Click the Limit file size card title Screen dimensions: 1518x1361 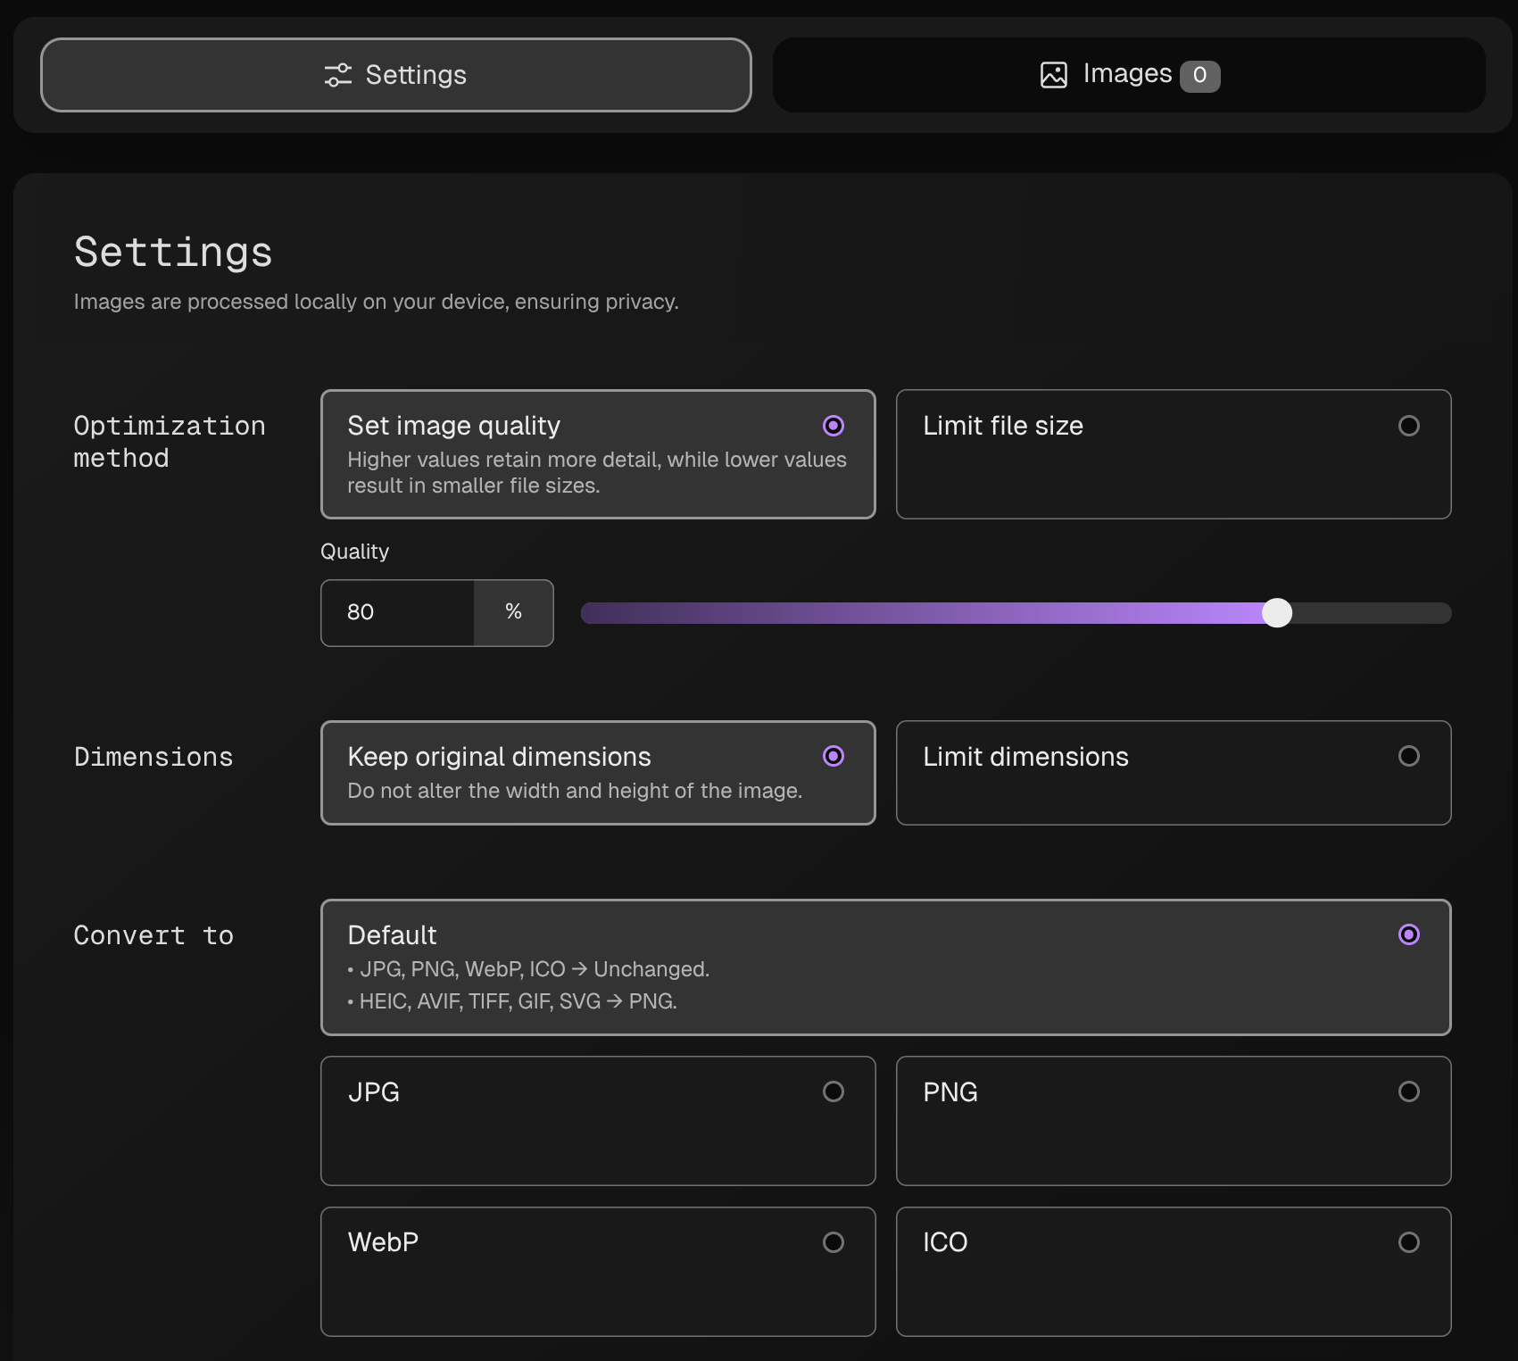pyautogui.click(x=1003, y=426)
